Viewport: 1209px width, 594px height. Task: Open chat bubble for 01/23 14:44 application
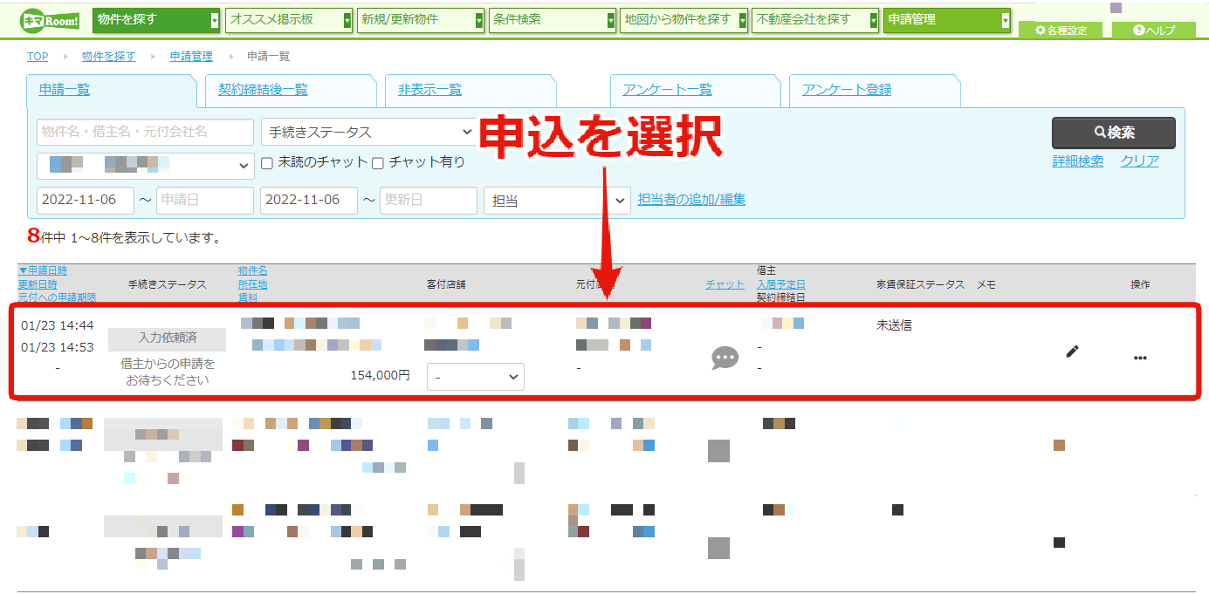point(725,358)
